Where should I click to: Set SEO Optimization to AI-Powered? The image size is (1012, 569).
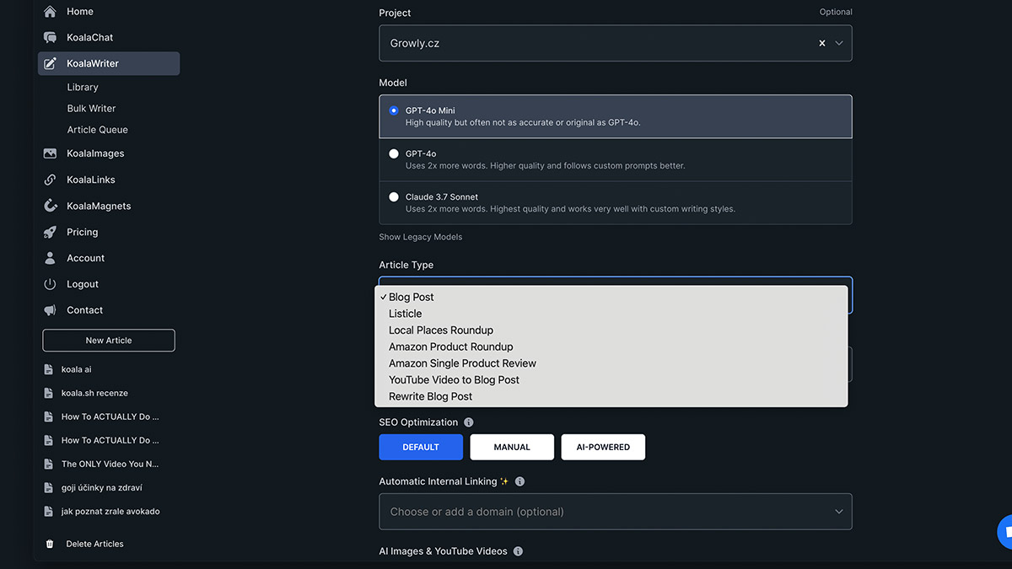603,447
